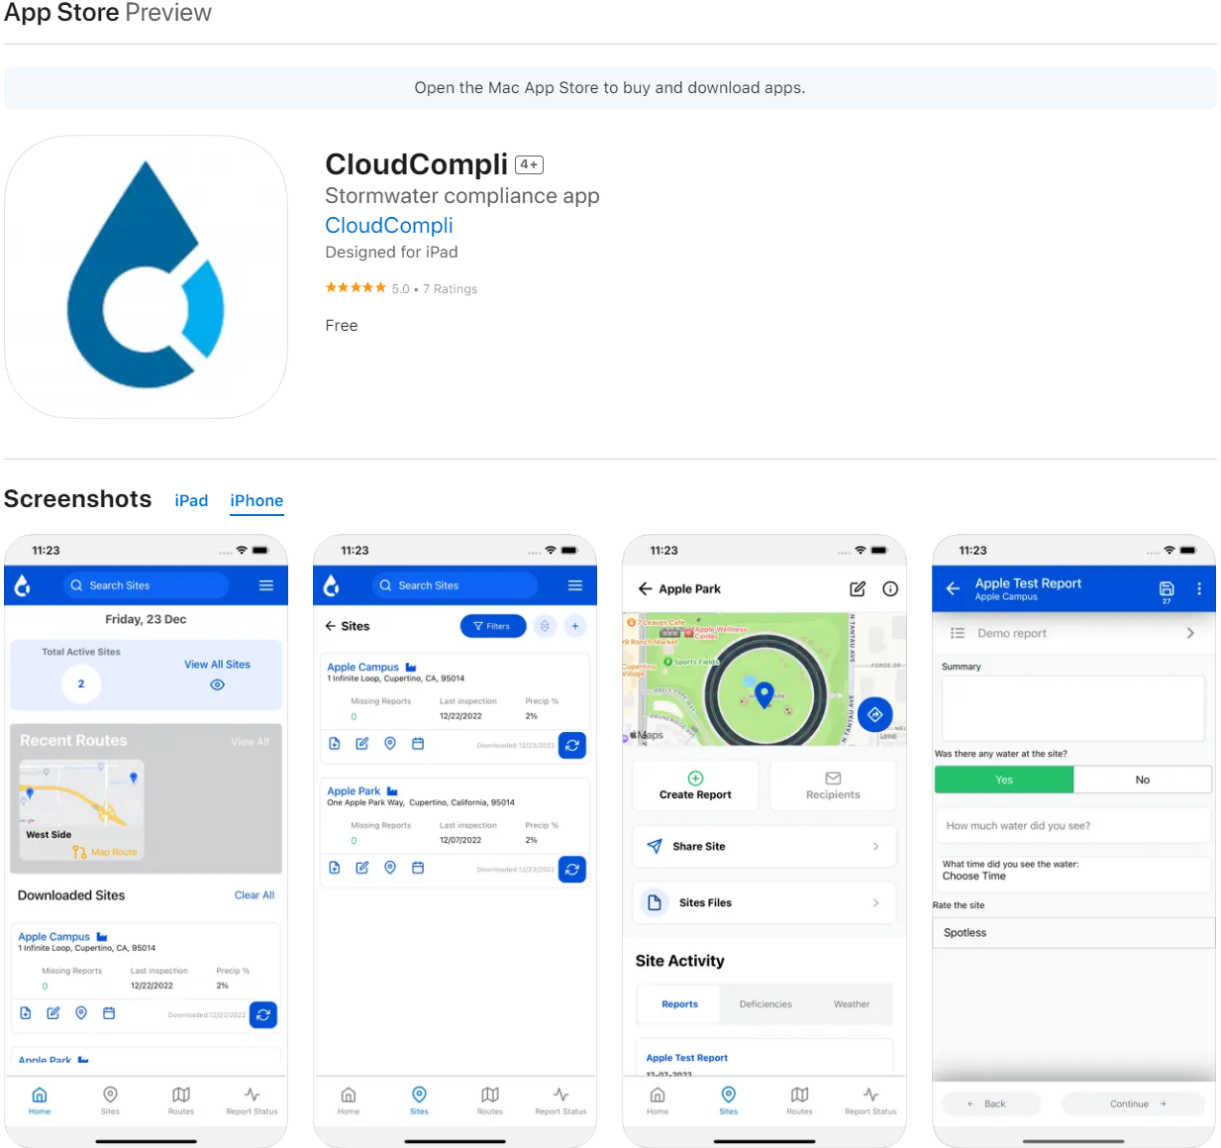This screenshot has height=1148, width=1221.
Task: Open Home tab in first screenshot
Action: (x=40, y=1099)
